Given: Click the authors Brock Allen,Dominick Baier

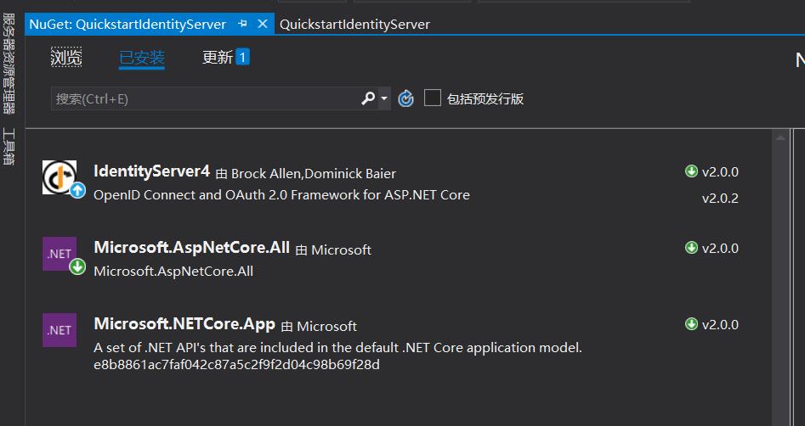Looking at the screenshot, I should pos(313,174).
